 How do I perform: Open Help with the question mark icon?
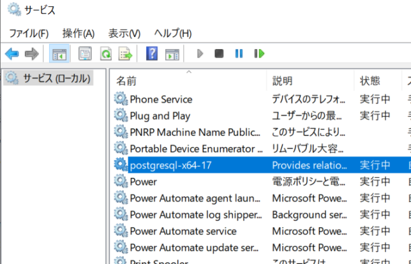click(x=152, y=54)
